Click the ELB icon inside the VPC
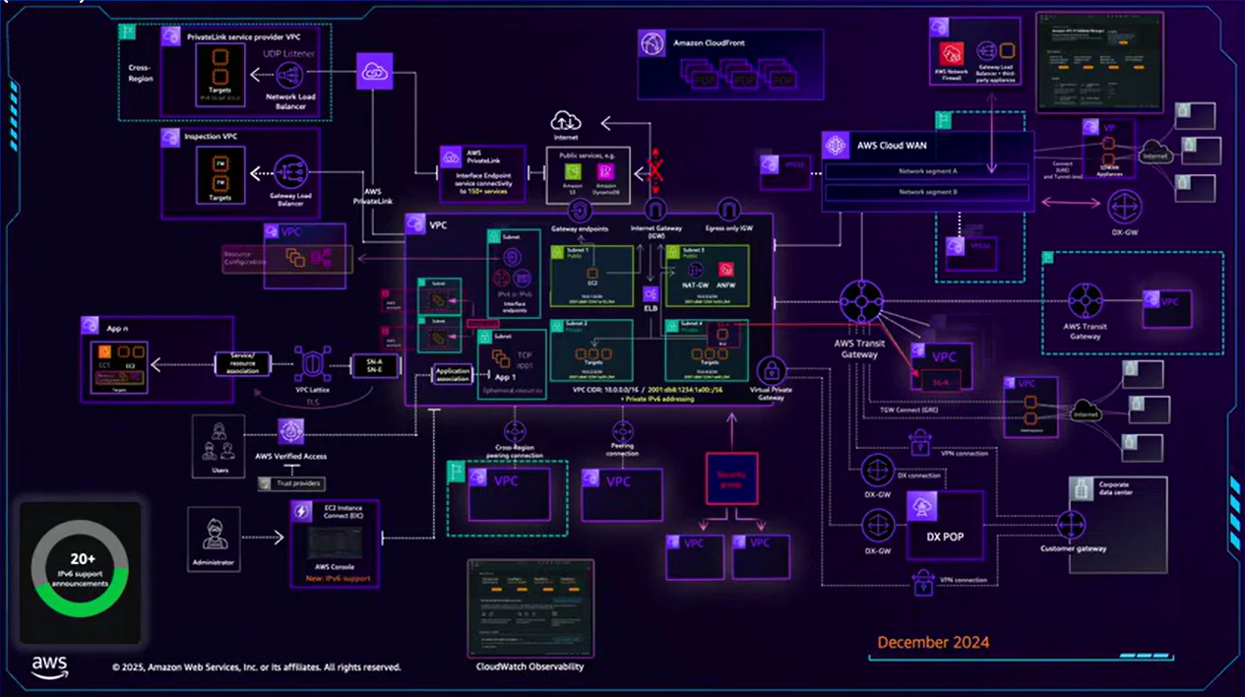1245x697 pixels. tap(651, 293)
